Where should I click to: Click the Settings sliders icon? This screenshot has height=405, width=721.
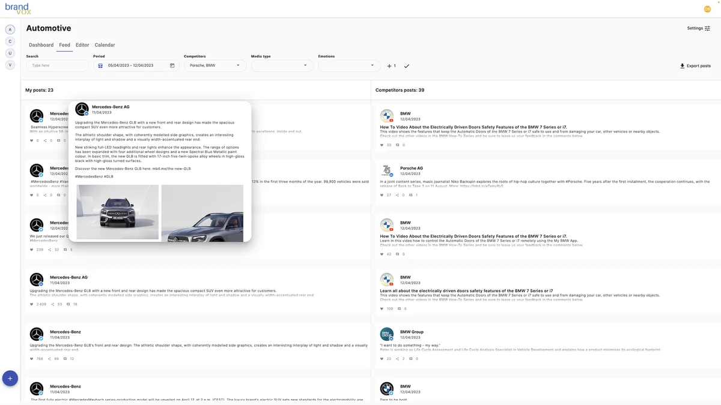(x=707, y=28)
